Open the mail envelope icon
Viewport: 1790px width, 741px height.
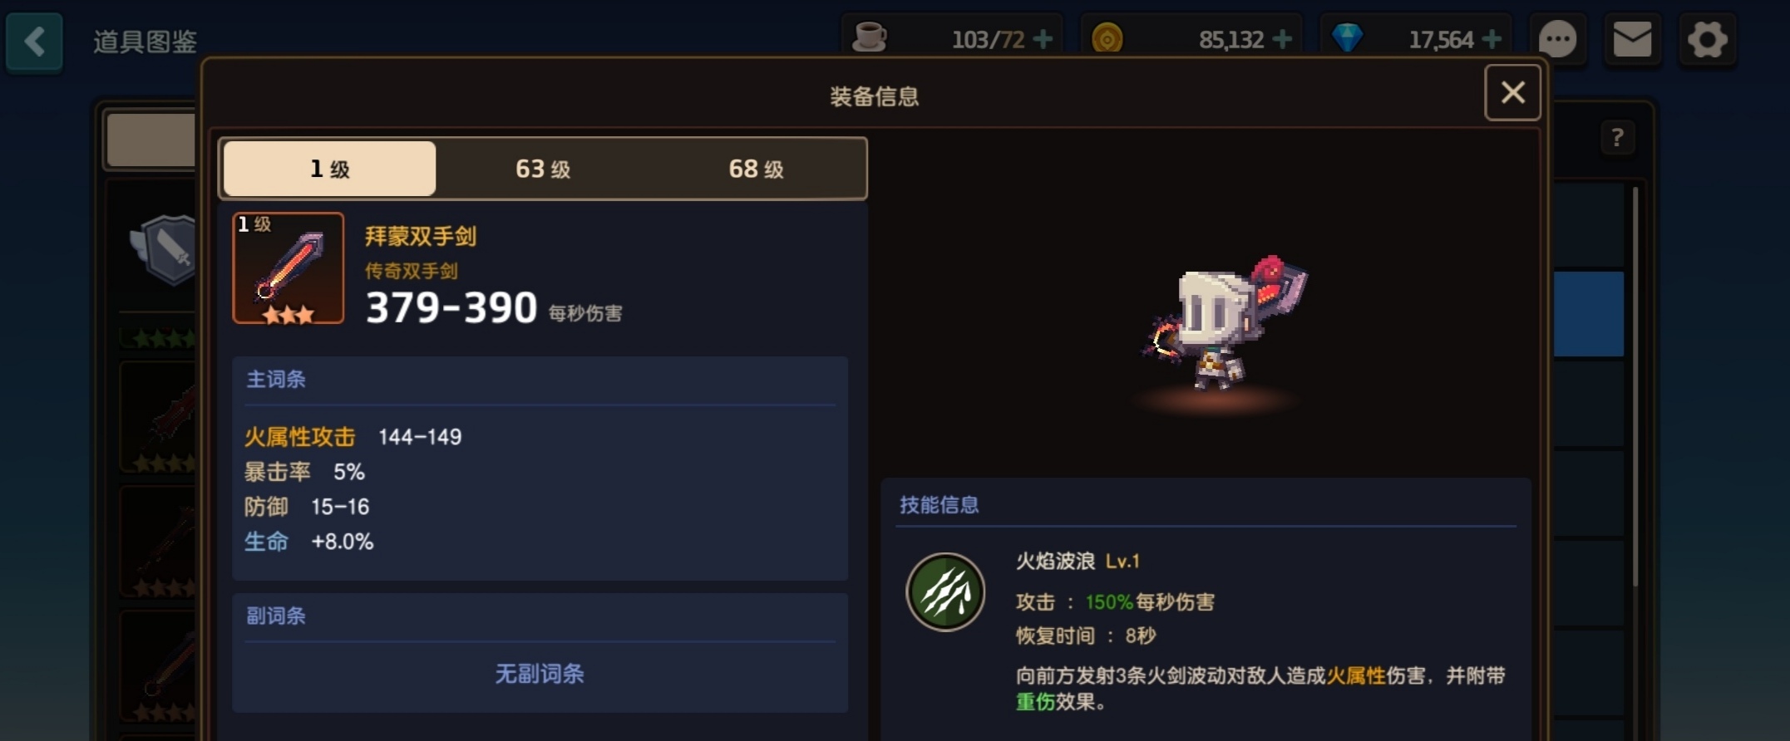point(1632,40)
